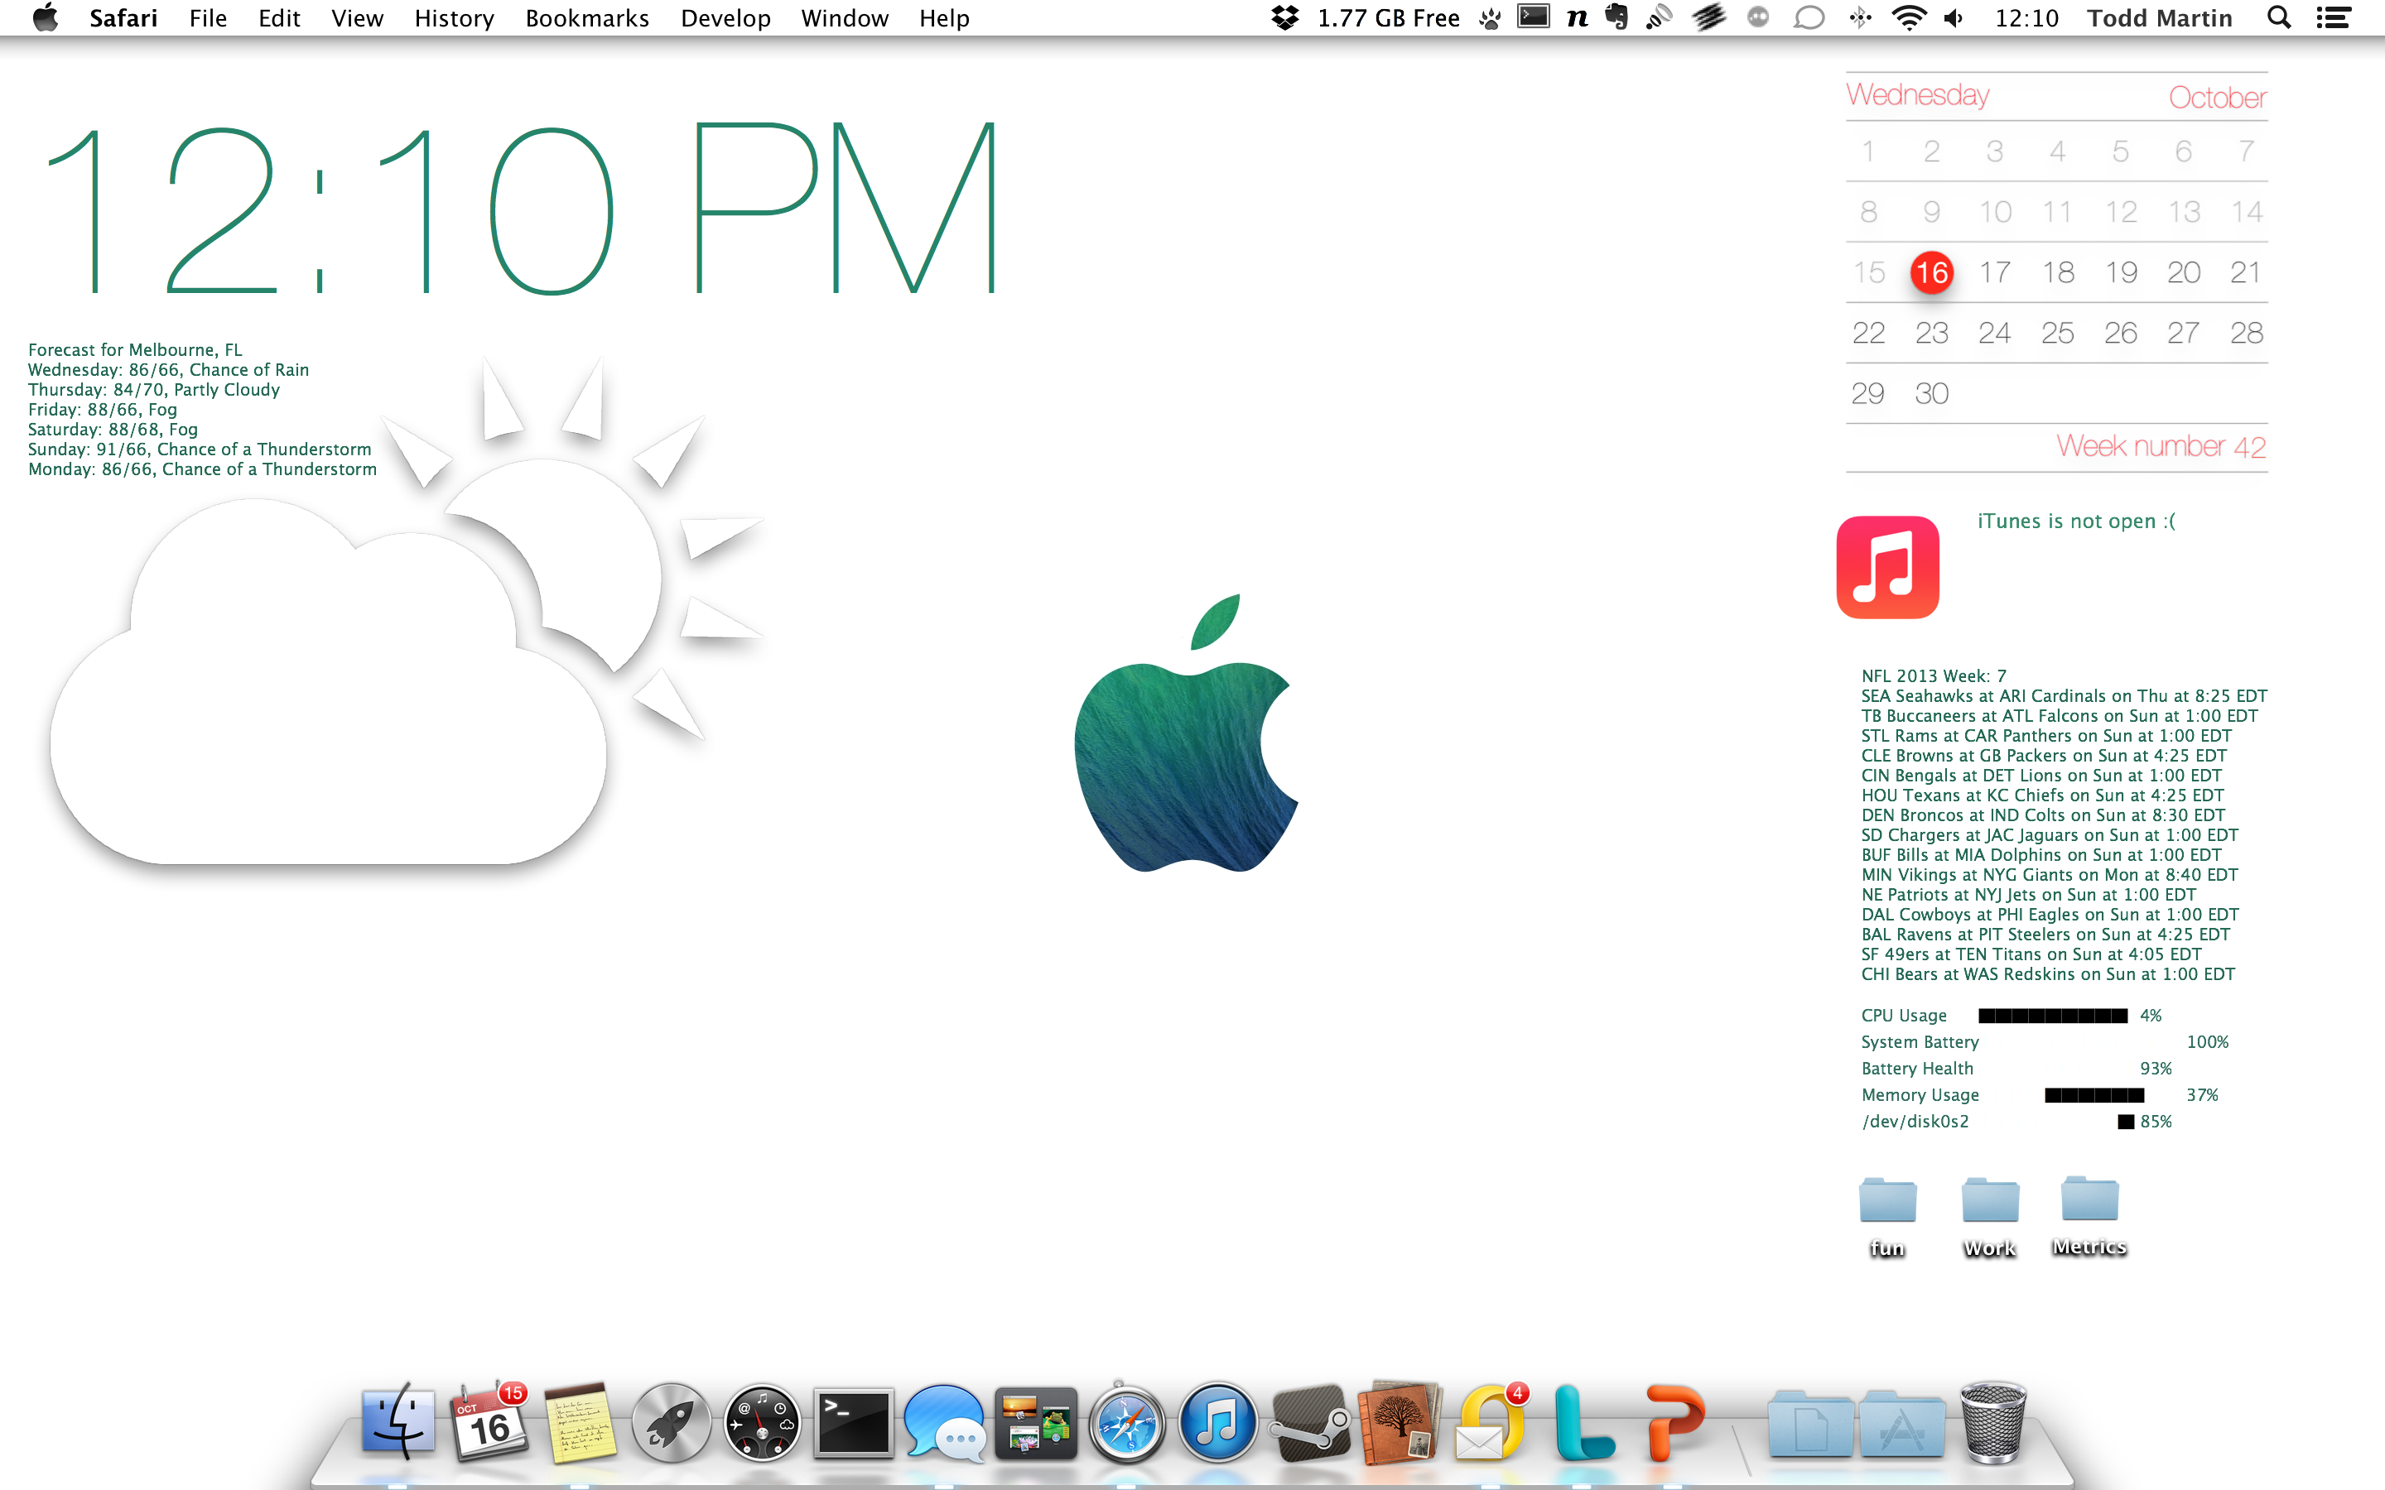Open iTunes from the Dock

1218,1422
